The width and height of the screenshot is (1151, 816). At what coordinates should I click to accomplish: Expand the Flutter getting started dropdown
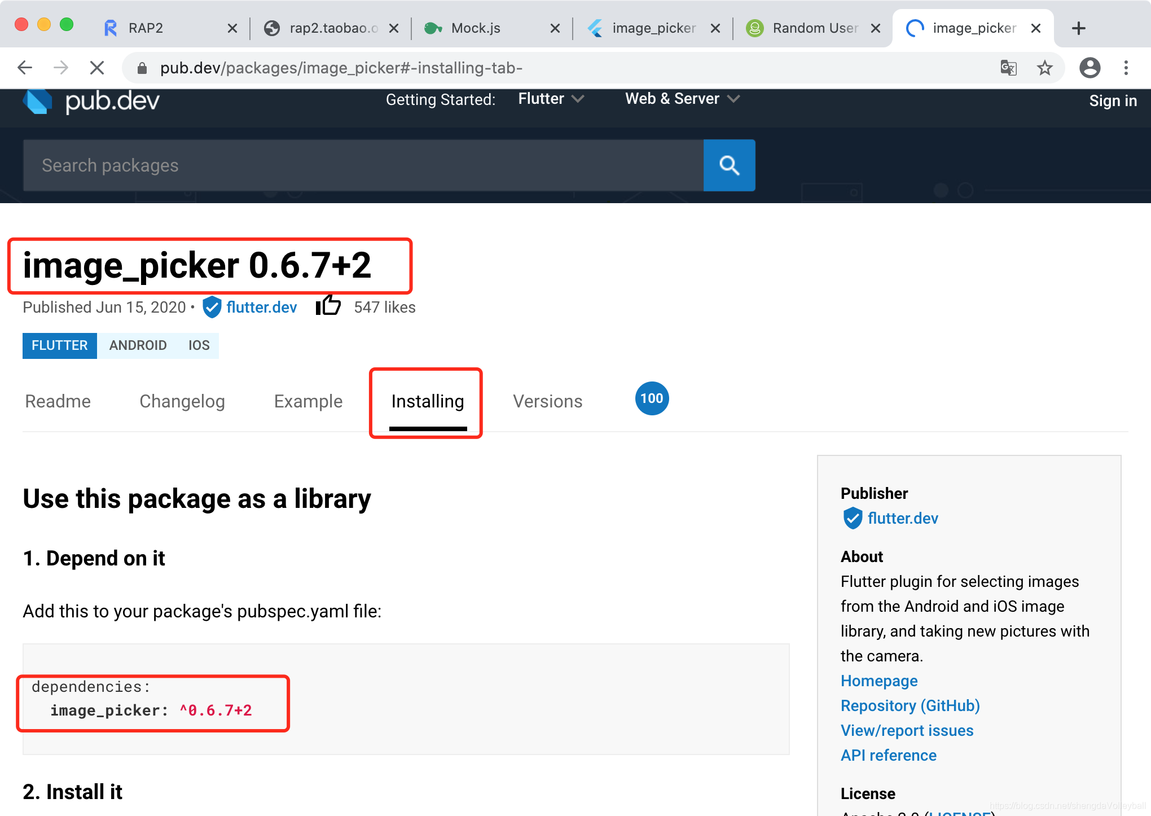551,99
